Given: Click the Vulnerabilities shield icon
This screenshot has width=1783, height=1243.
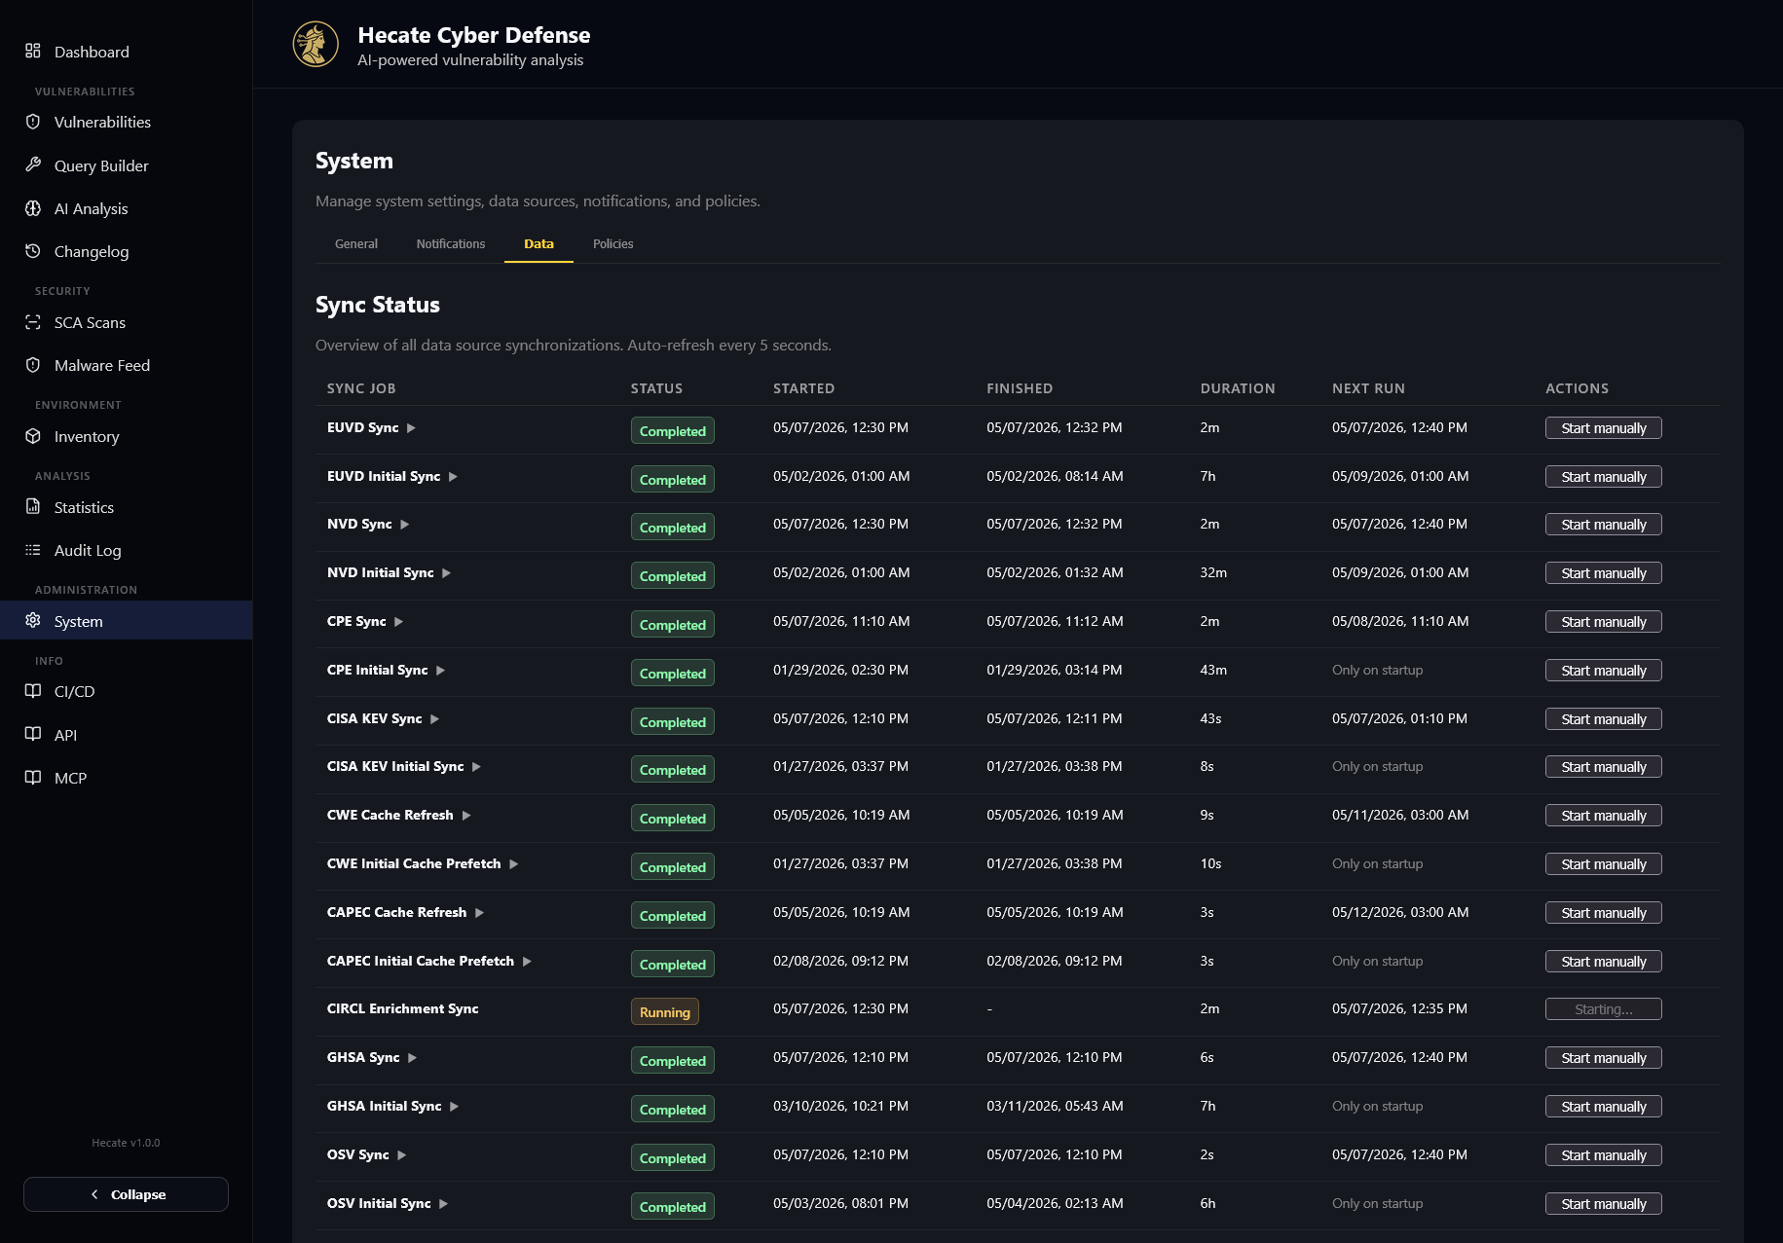Looking at the screenshot, I should pyautogui.click(x=33, y=122).
